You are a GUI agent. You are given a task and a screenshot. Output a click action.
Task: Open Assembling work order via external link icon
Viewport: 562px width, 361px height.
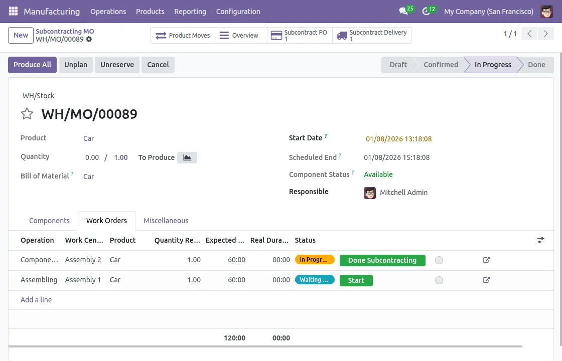pyautogui.click(x=486, y=280)
